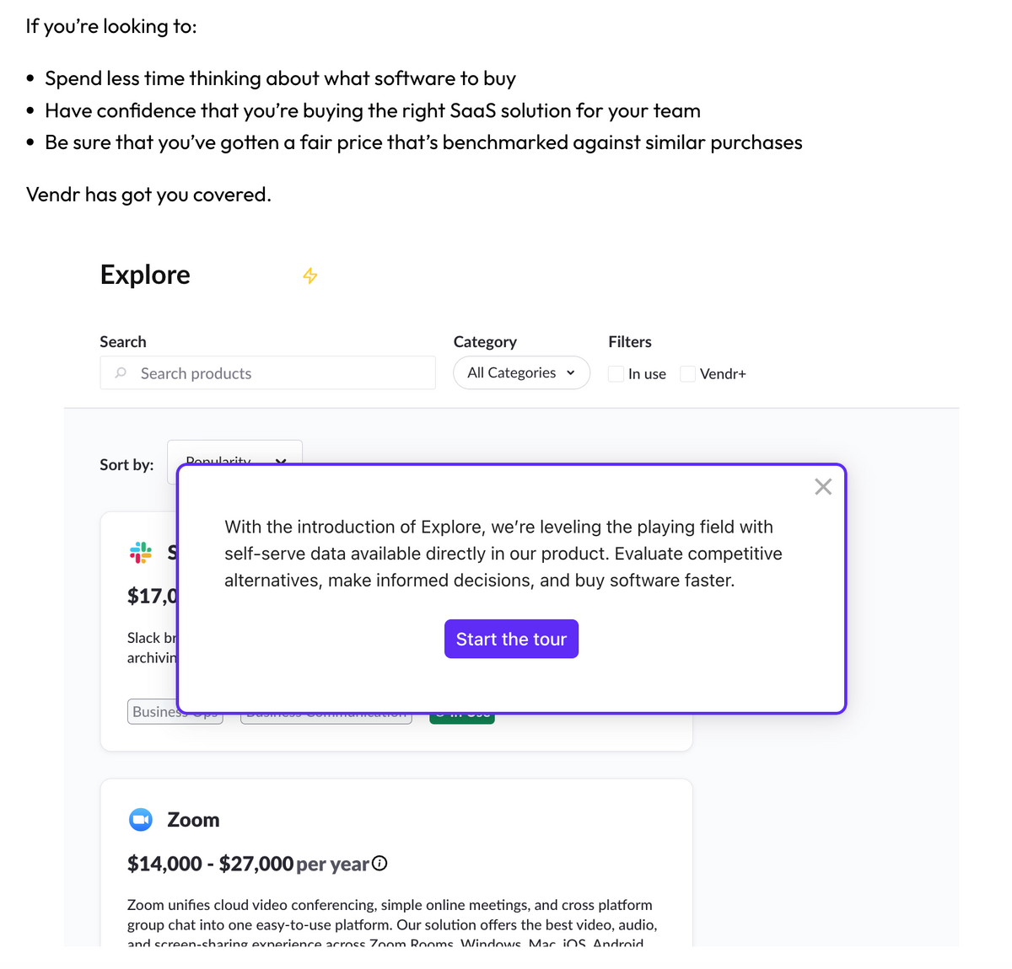Open the Zoom product title
The height and width of the screenshot is (969, 1012).
[193, 820]
